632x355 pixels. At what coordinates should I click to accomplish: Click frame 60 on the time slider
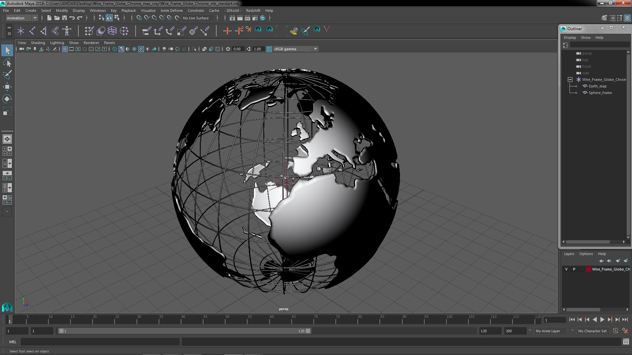click(x=272, y=319)
